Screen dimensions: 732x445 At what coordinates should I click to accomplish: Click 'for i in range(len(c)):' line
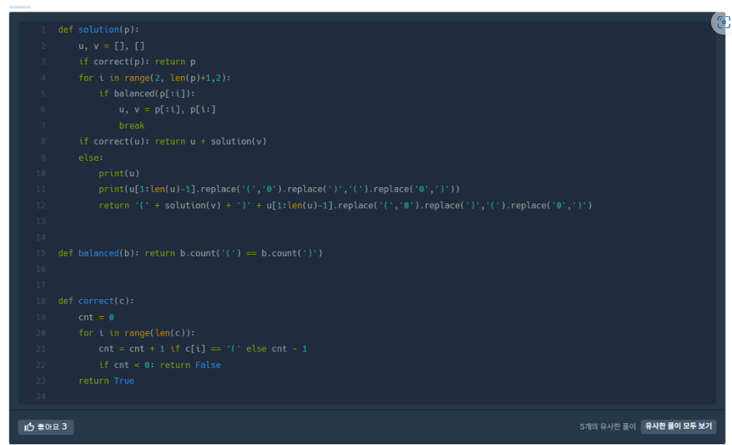(137, 333)
